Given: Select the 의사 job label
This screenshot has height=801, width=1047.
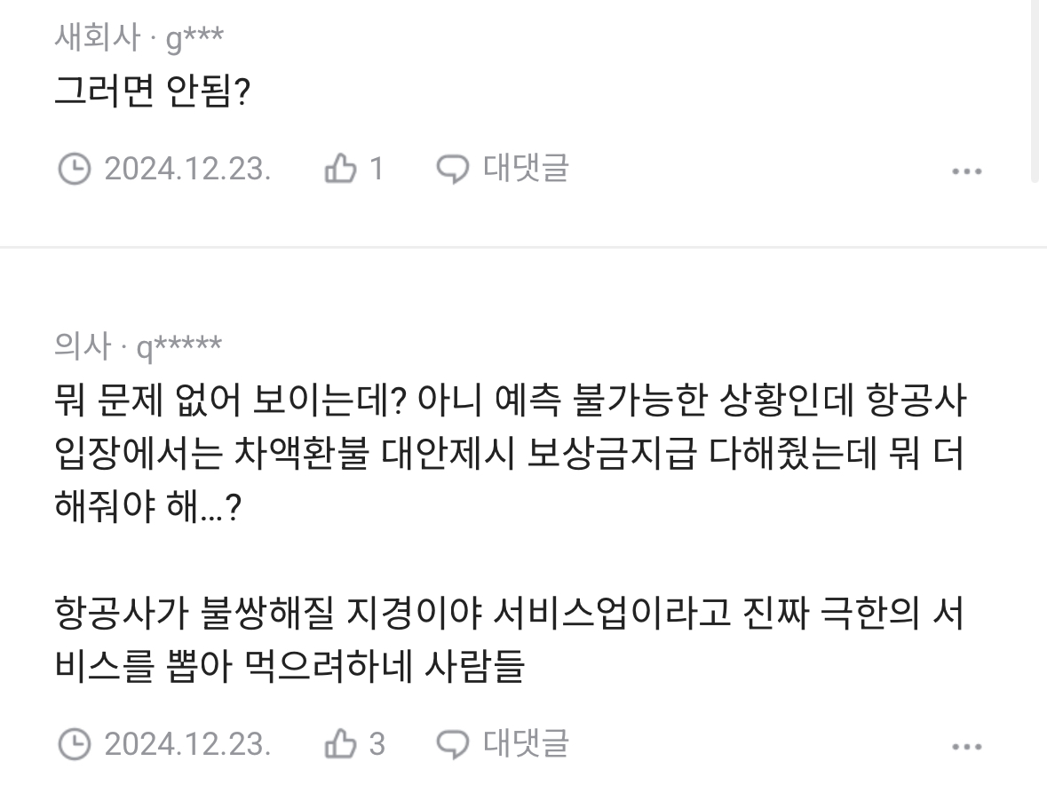Looking at the screenshot, I should point(83,346).
